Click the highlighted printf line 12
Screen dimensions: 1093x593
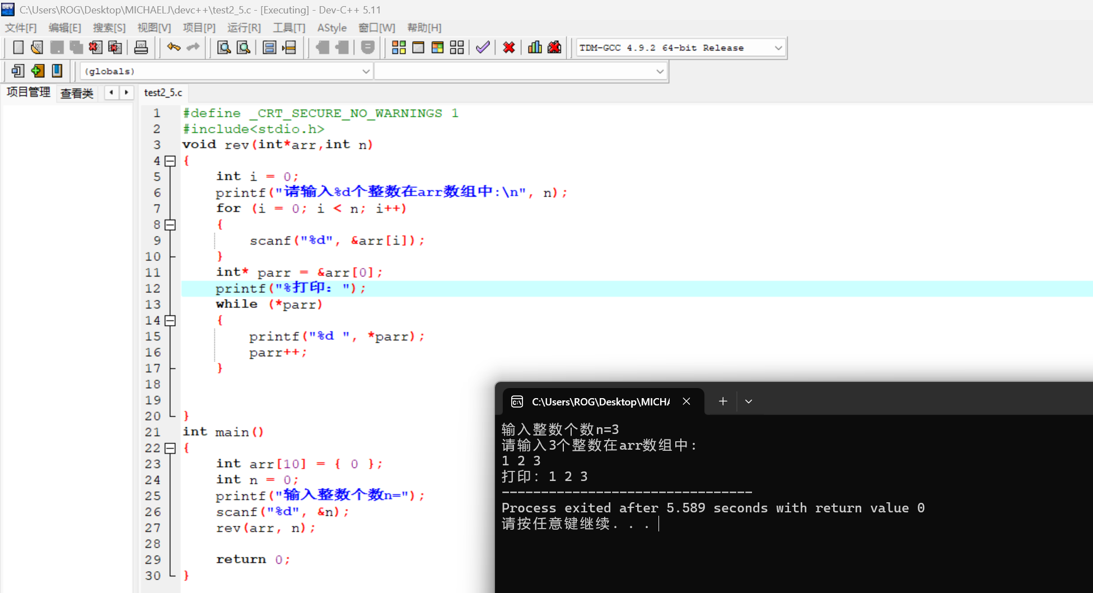(291, 289)
